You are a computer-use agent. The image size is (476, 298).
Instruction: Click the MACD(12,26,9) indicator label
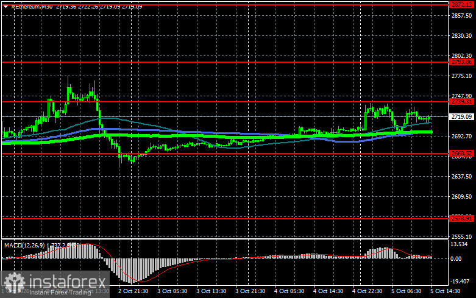click(x=24, y=245)
